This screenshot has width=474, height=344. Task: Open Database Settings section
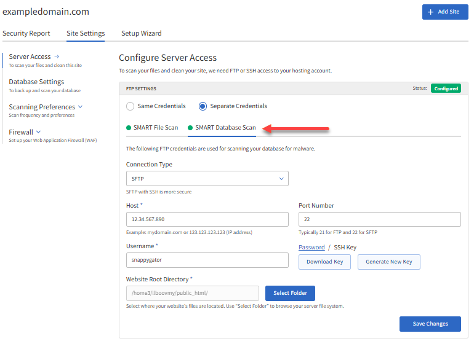point(36,82)
